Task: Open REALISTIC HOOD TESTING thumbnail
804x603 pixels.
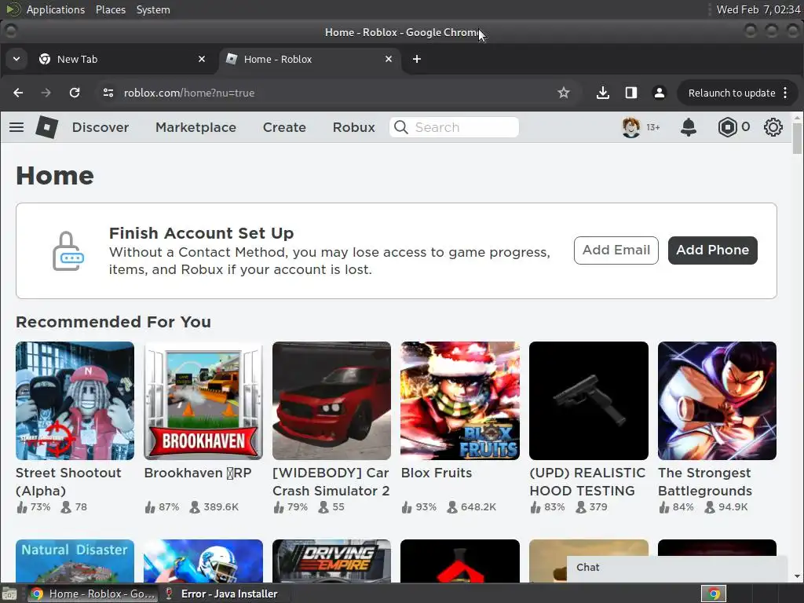Action: point(589,401)
